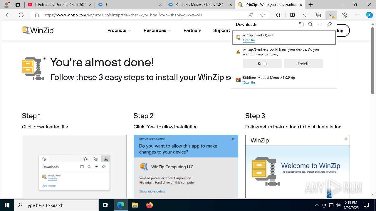The image size is (376, 211).
Task: View site information lock icon
Action: (37, 15)
